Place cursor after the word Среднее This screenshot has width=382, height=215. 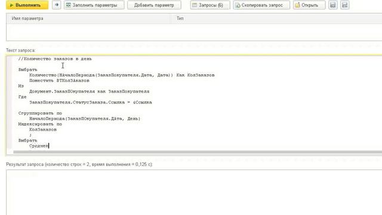click(49, 146)
